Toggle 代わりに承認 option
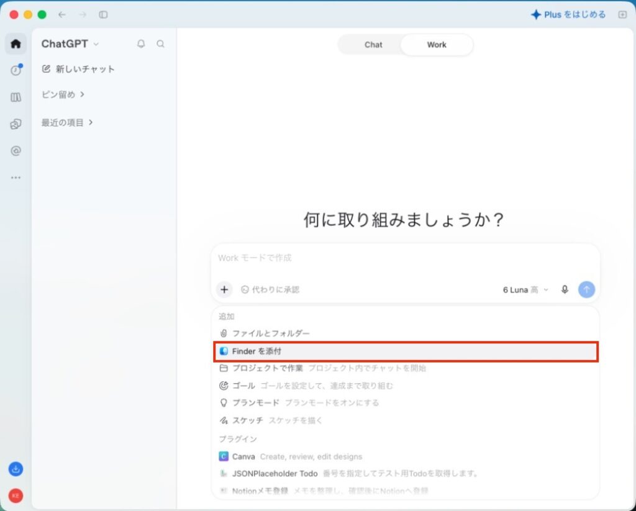 [x=270, y=289]
